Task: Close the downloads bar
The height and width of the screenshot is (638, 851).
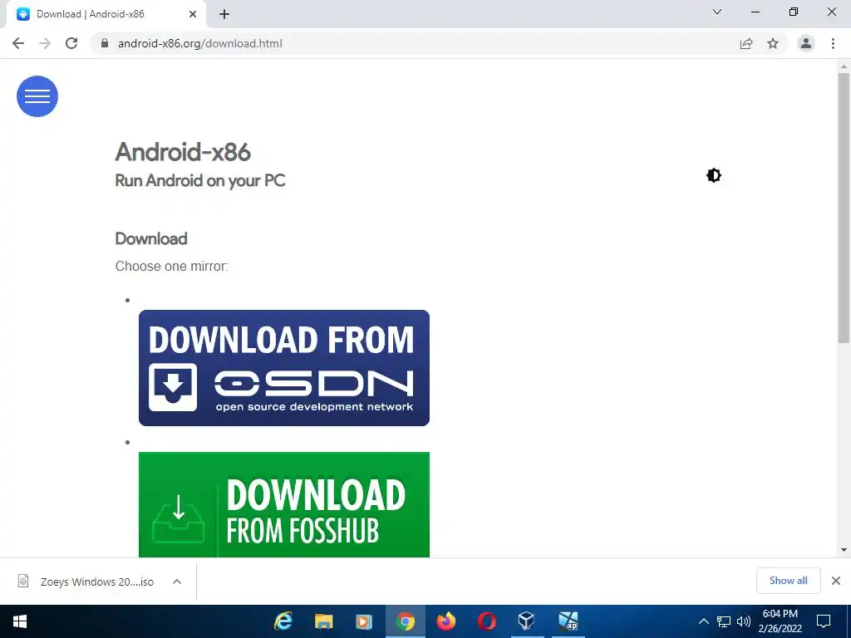Action: click(836, 581)
